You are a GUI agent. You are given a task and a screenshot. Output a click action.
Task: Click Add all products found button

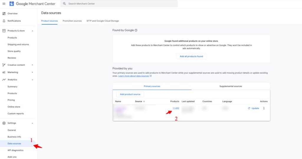pyautogui.click(x=191, y=56)
